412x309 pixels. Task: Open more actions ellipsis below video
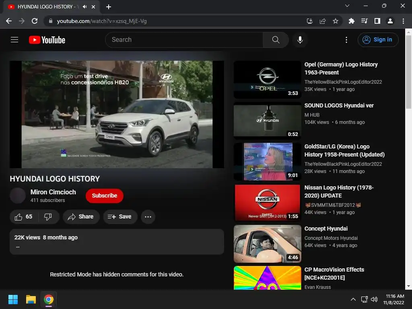click(x=148, y=217)
